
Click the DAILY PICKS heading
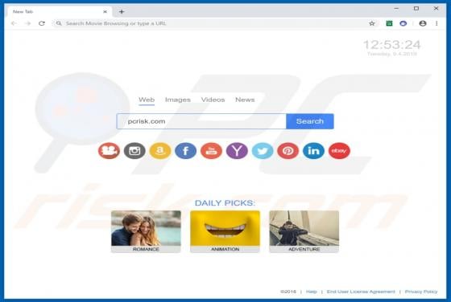pyautogui.click(x=225, y=202)
